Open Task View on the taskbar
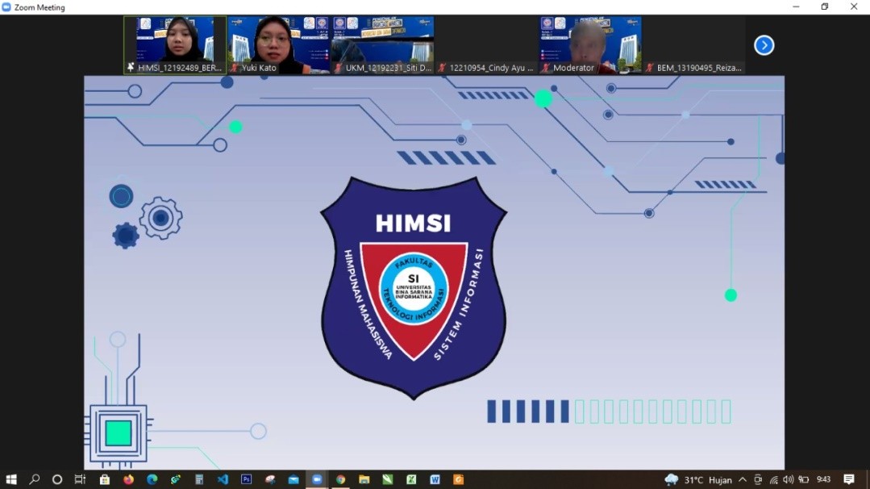870x489 pixels. 80,479
